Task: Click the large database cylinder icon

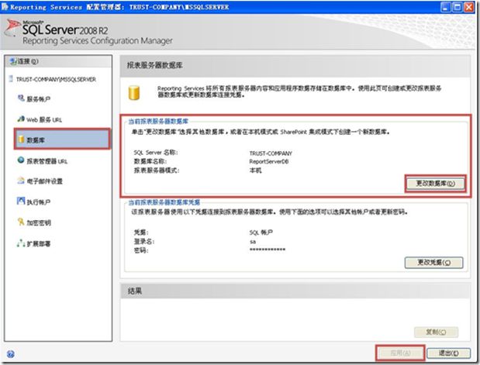Action: pos(134,93)
